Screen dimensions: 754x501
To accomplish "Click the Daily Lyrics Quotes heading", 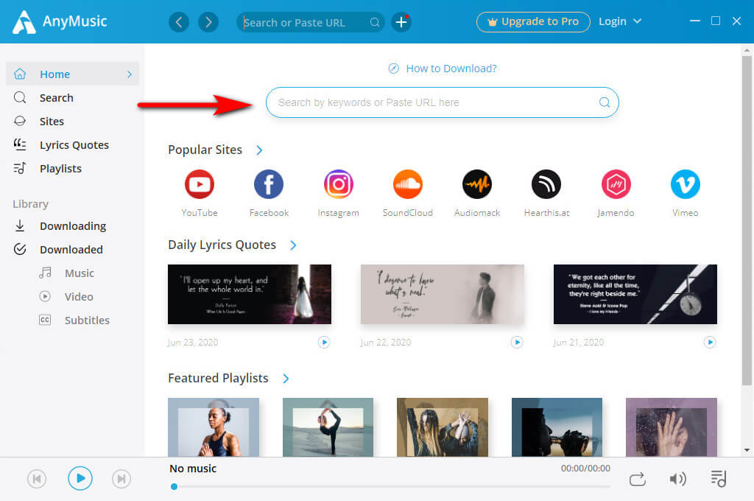I will click(x=222, y=245).
